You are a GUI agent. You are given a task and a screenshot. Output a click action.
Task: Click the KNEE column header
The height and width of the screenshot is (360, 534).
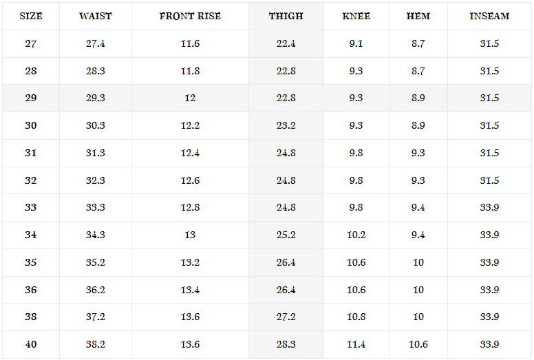(x=356, y=16)
